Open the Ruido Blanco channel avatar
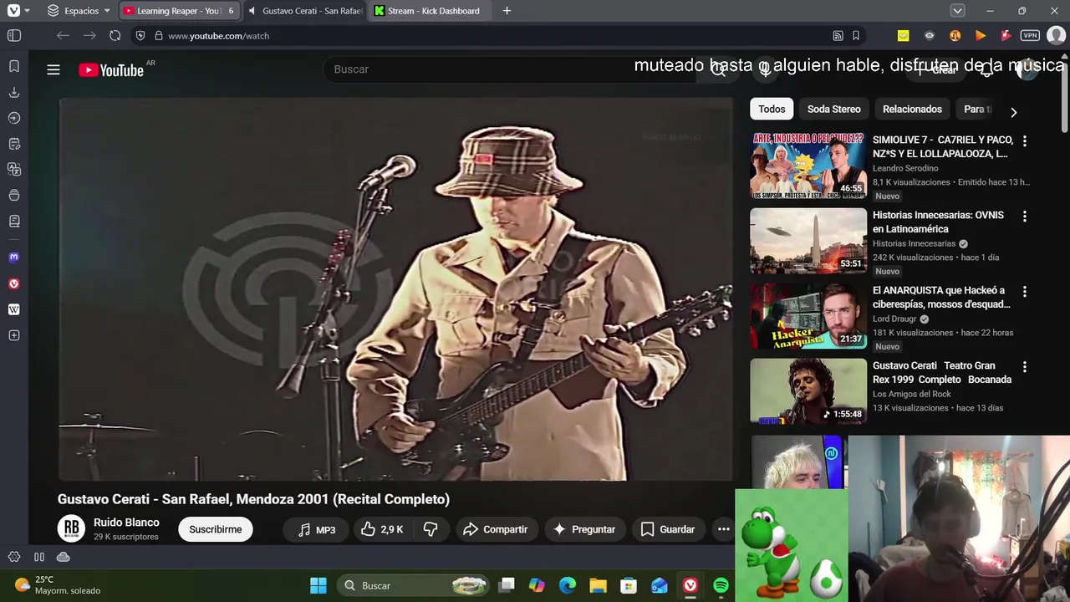 pyautogui.click(x=71, y=528)
